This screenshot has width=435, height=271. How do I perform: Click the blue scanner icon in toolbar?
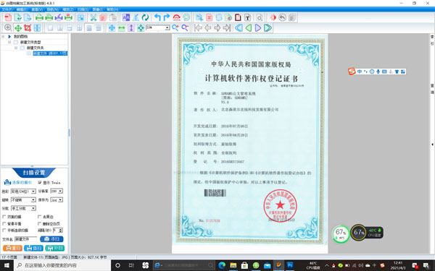pos(59,17)
